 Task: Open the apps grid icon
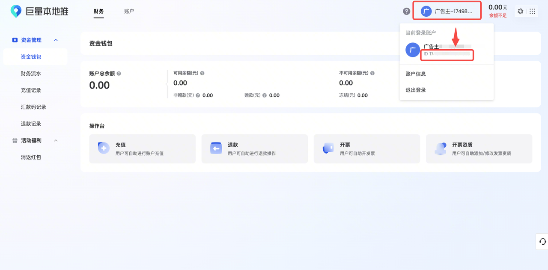(x=532, y=12)
